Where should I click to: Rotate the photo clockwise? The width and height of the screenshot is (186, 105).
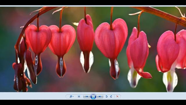pos(111,97)
